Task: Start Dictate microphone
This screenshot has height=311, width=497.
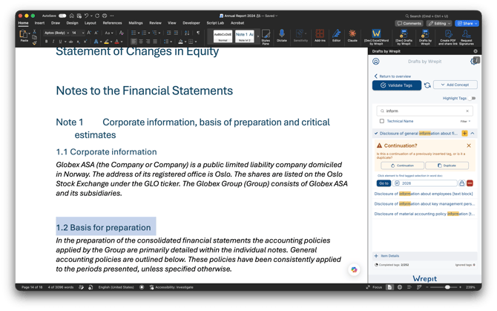Action: point(281,36)
